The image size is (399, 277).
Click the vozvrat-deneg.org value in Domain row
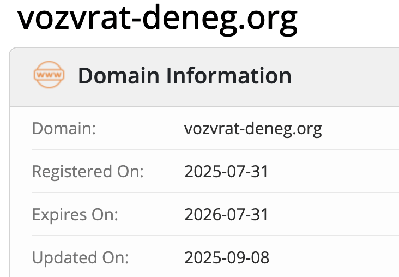[x=253, y=129]
